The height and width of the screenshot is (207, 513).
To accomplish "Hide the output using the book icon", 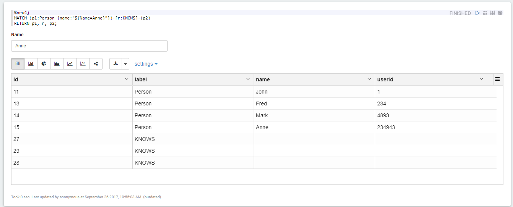I will (492, 13).
